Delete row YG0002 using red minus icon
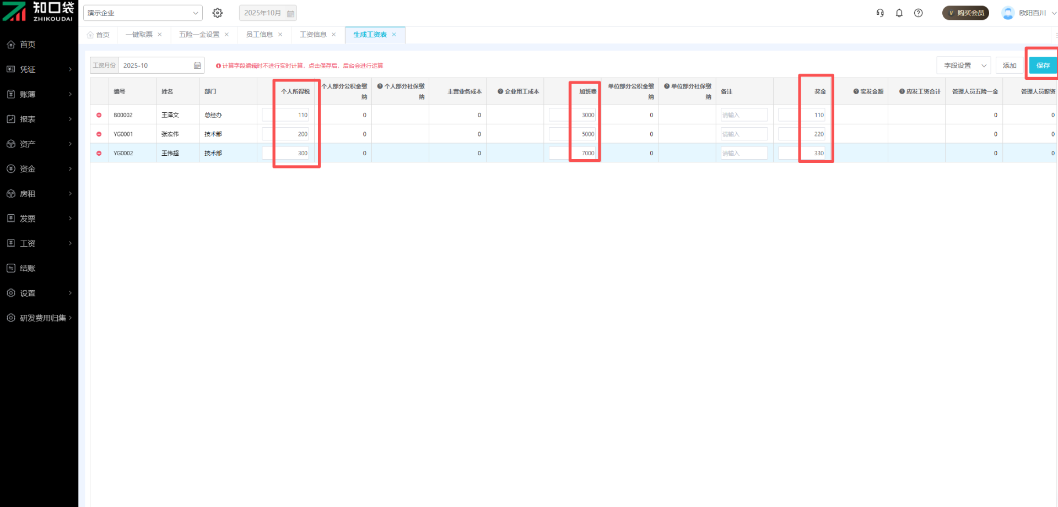1058x507 pixels. click(x=99, y=153)
